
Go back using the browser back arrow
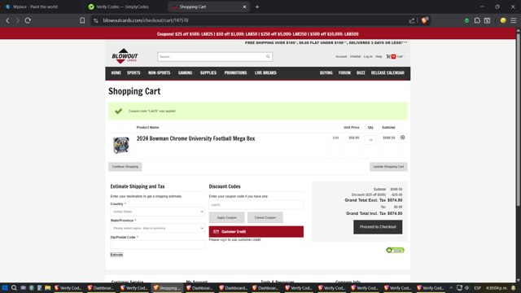(x=7, y=20)
